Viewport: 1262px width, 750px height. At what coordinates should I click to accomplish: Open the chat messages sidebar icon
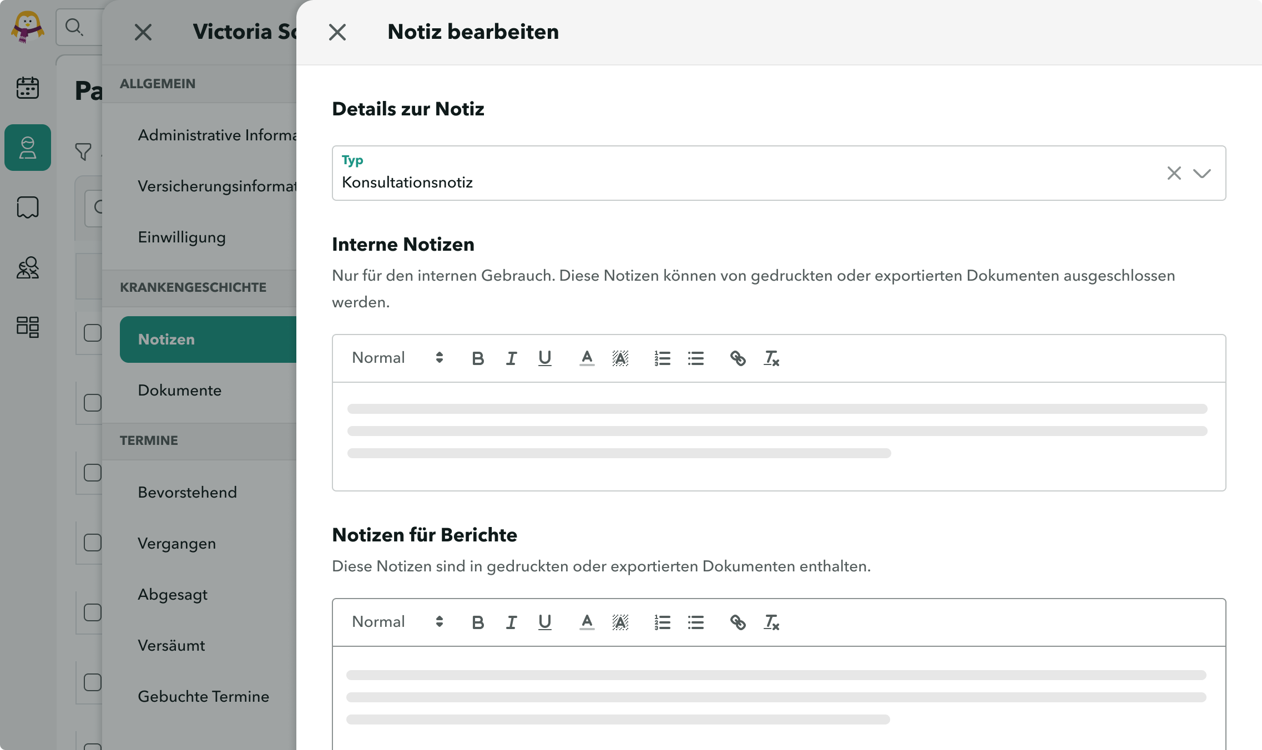pyautogui.click(x=27, y=207)
